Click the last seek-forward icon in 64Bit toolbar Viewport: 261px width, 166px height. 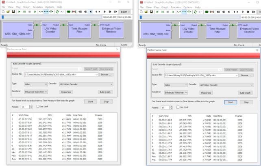[x=115, y=12]
